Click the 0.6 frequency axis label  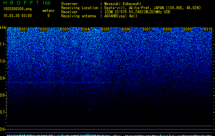pyautogui.click(x=3, y=129)
